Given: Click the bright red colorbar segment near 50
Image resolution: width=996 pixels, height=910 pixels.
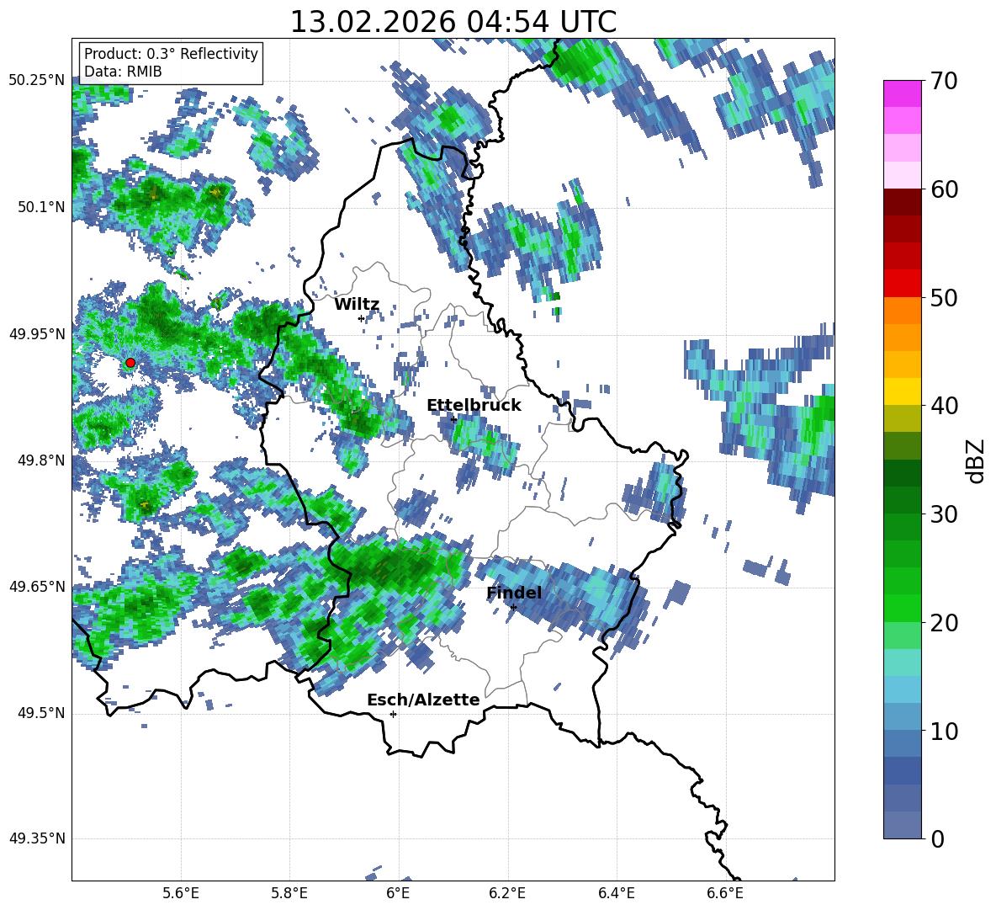Looking at the screenshot, I should [x=902, y=284].
